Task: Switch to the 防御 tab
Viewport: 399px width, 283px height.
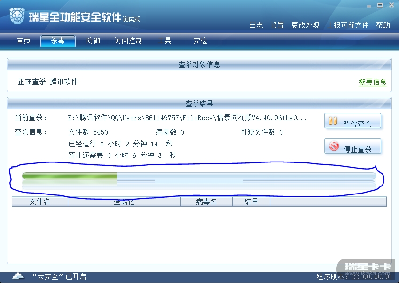Action: point(93,41)
